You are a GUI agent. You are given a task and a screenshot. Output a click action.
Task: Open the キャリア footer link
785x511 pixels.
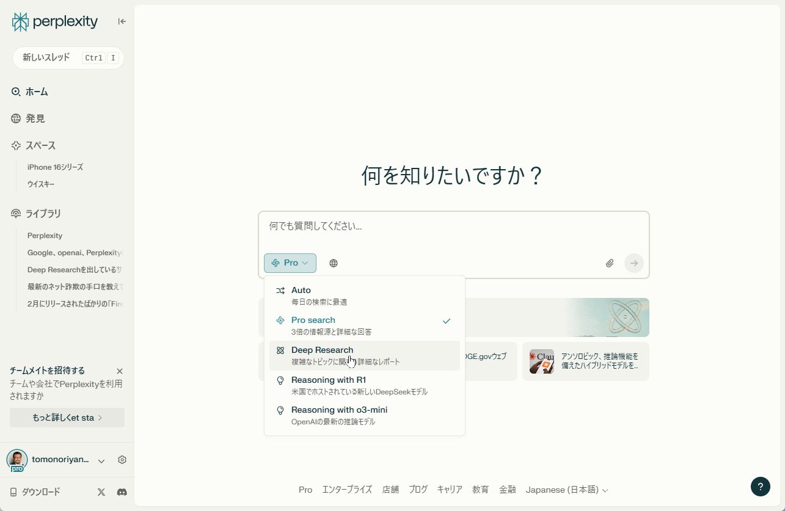450,490
